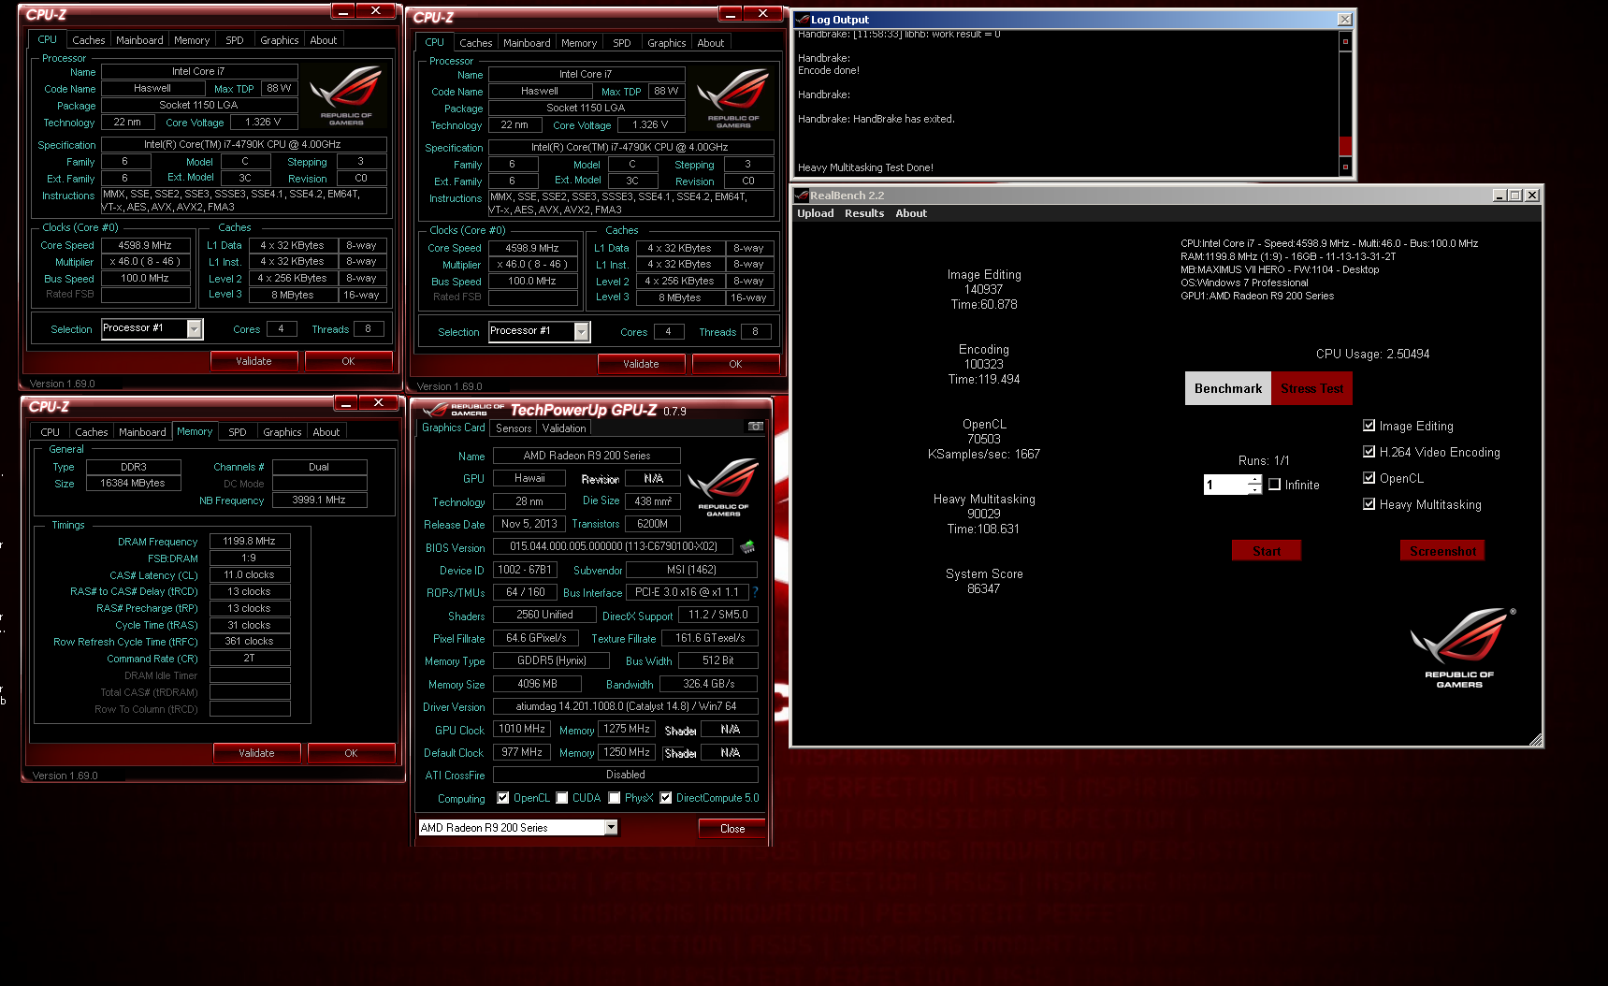Click the DRAM Frequency 1199.8 MHz value

[x=250, y=541]
